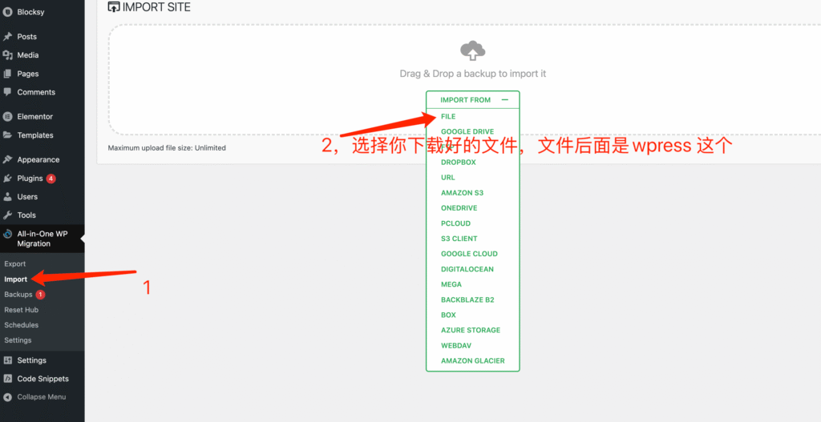
Task: Open Backups submenu item
Action: pos(18,295)
